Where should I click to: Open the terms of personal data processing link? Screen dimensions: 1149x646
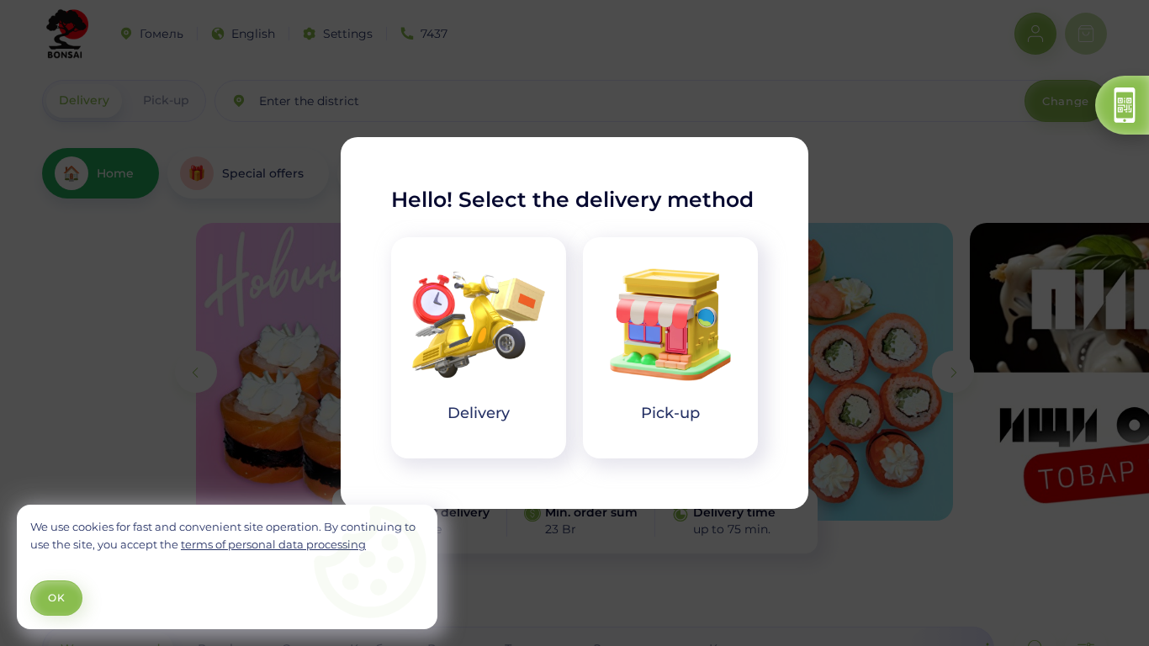pyautogui.click(x=273, y=544)
